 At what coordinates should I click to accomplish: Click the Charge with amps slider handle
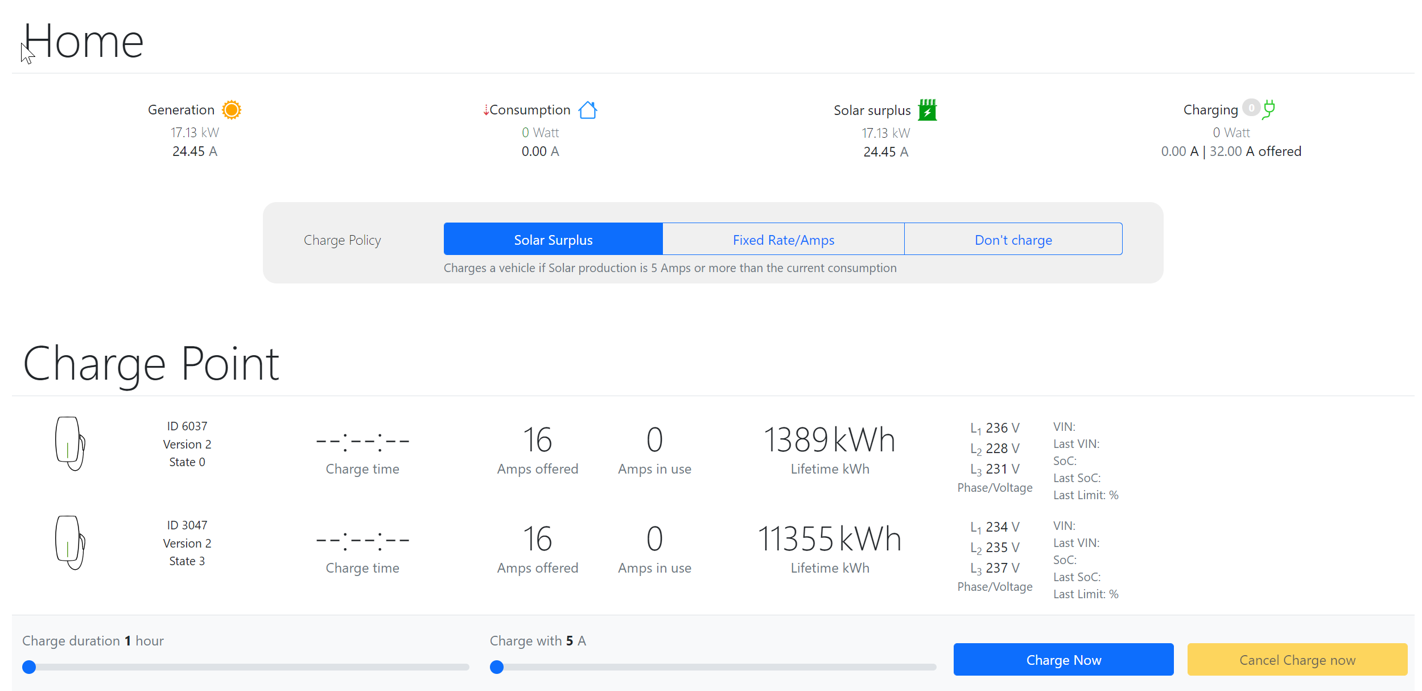click(497, 667)
